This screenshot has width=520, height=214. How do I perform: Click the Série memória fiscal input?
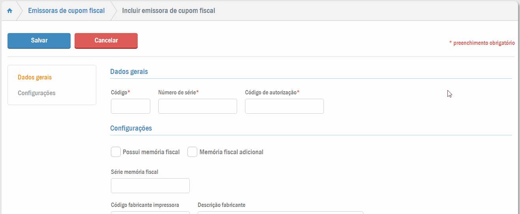150,186
